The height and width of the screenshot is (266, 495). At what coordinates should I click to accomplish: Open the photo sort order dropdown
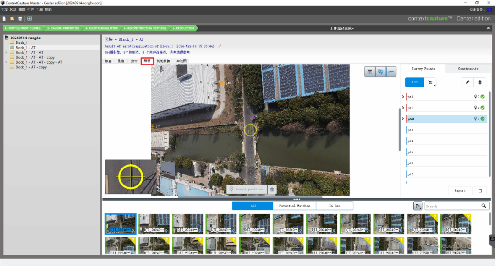(x=418, y=206)
